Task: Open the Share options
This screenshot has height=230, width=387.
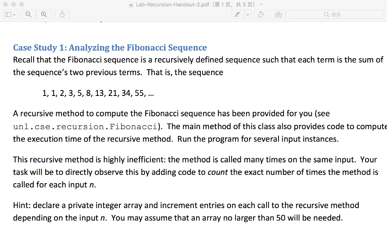Action: (x=62, y=14)
